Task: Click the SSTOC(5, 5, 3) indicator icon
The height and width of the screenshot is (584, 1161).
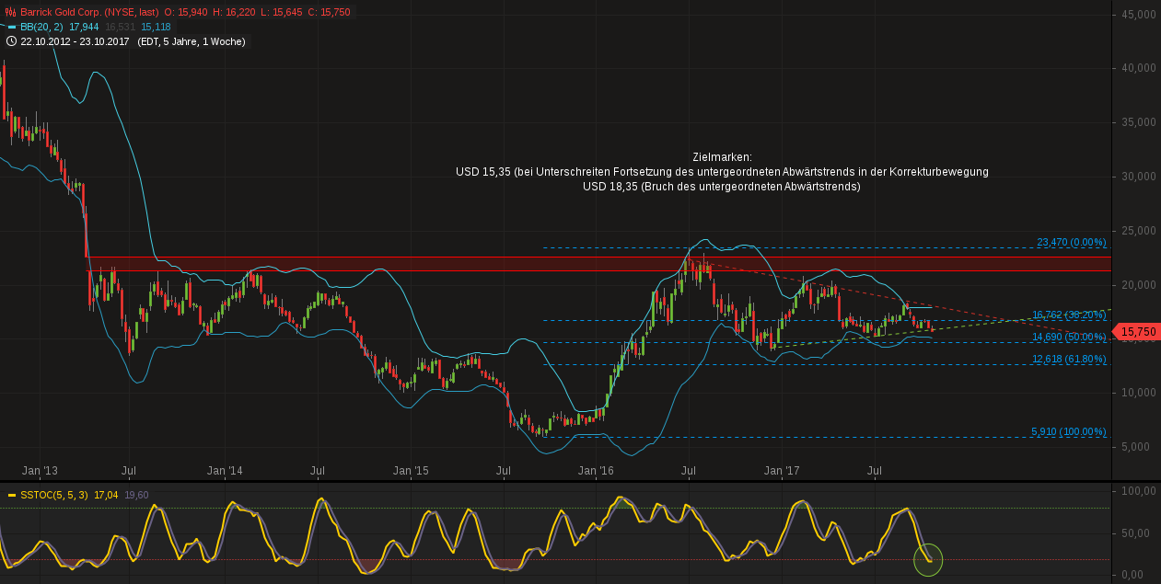Action: [11, 494]
